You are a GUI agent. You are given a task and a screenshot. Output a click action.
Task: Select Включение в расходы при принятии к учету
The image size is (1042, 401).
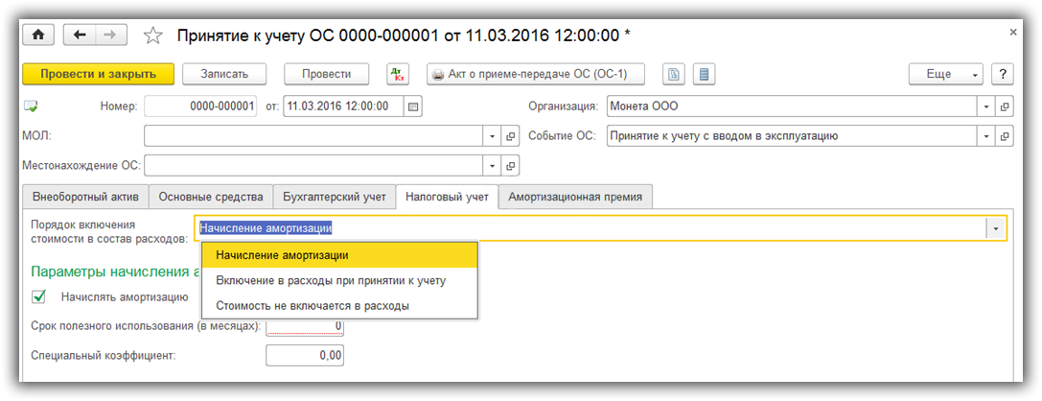pyautogui.click(x=331, y=280)
